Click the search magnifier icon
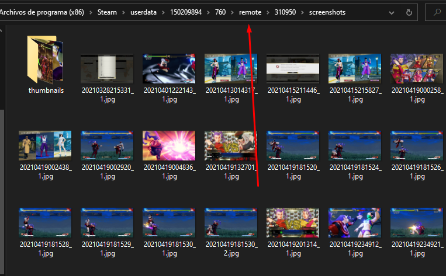 click(437, 12)
